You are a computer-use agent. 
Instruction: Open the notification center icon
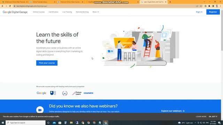point(220,123)
